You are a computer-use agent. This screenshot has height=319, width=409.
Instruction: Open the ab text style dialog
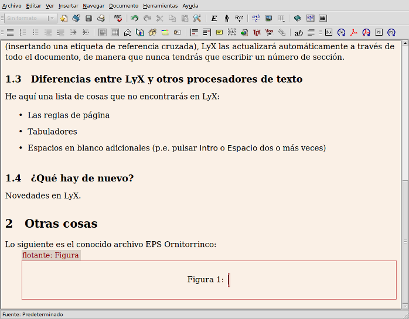[298, 33]
